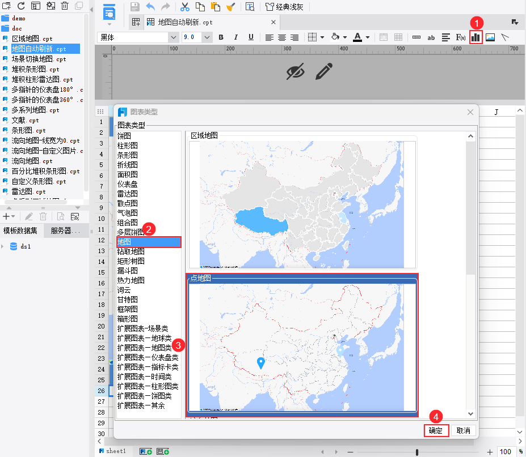Click the zoom in plus button
The height and width of the screenshot is (457, 526).
[x=490, y=452]
